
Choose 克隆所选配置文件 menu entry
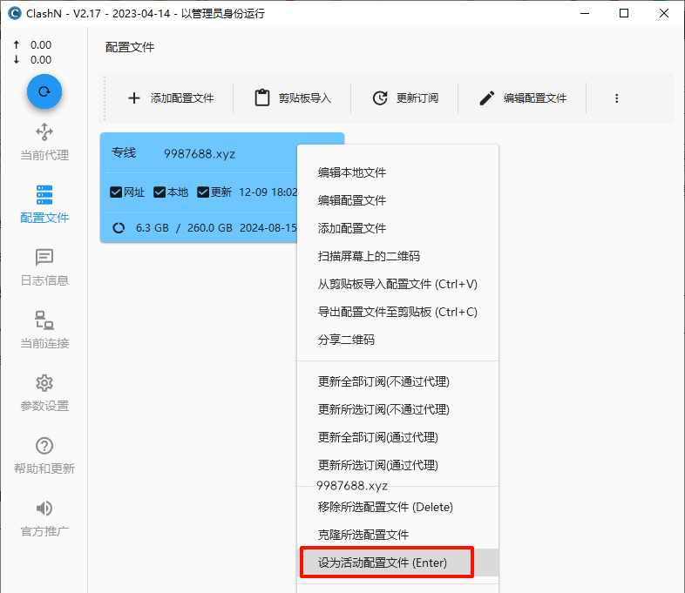(397, 535)
